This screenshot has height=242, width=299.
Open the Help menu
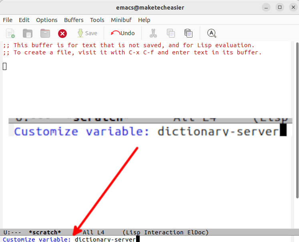(144, 20)
